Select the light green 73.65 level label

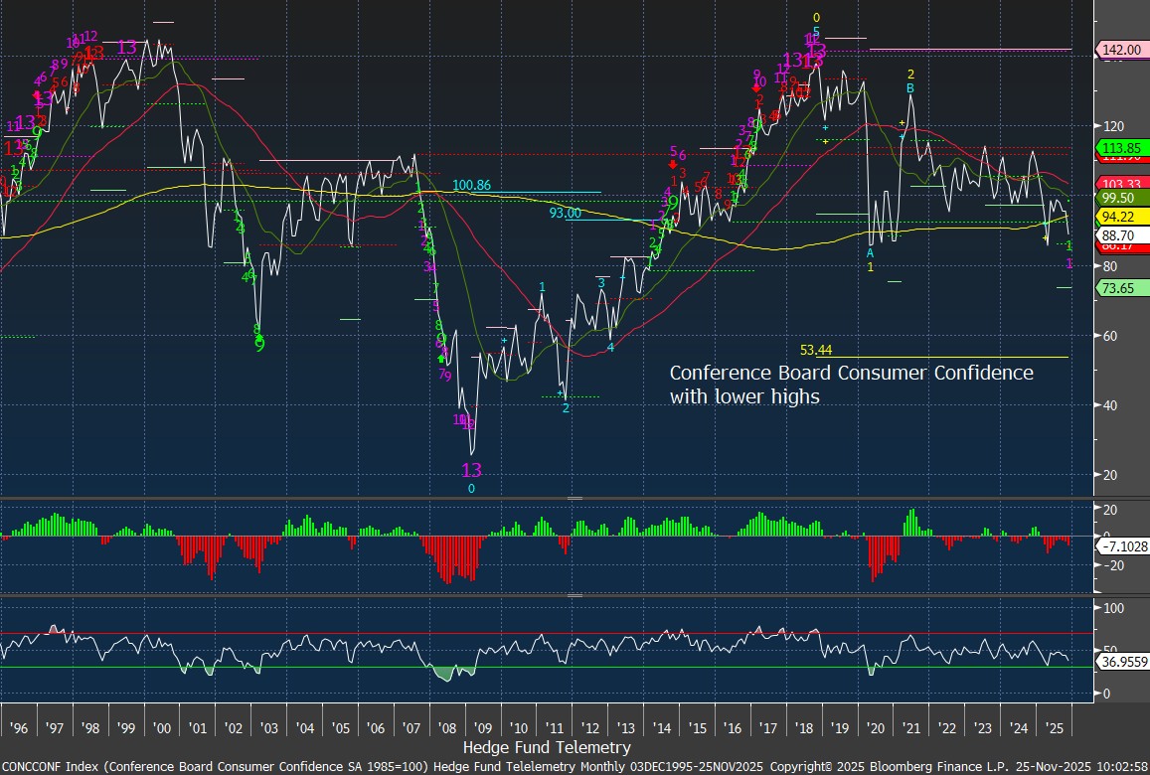[1120, 288]
